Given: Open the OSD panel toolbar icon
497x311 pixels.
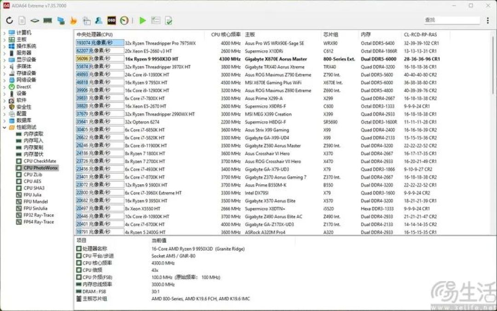Looking at the screenshot, I should pyautogui.click(x=111, y=20).
